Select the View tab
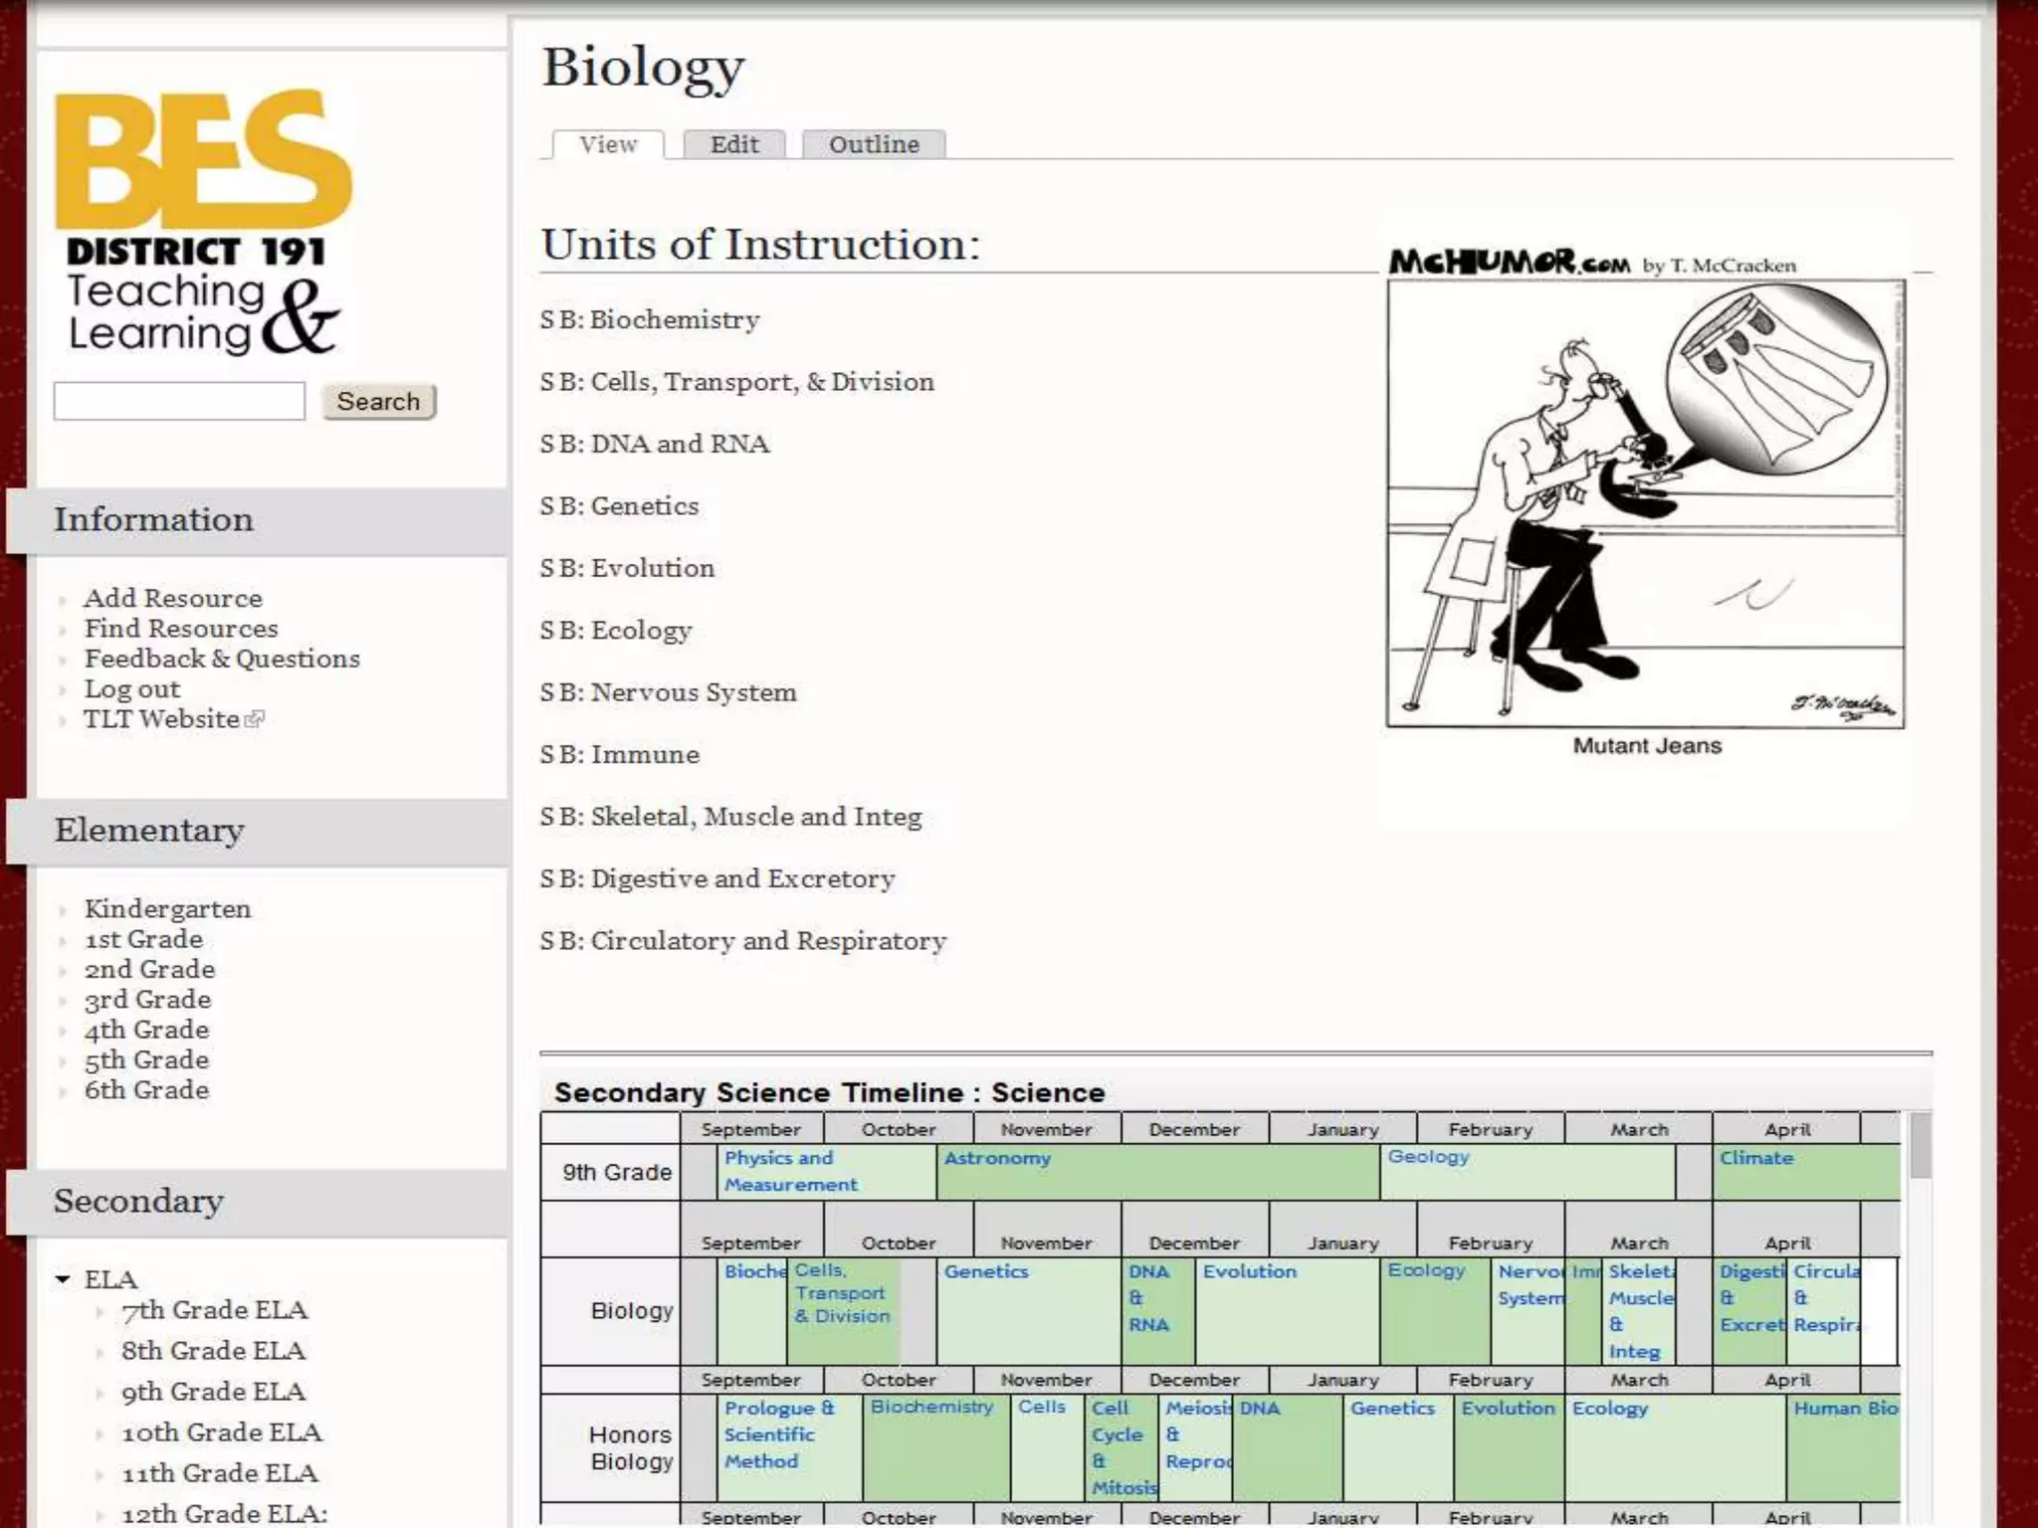The width and height of the screenshot is (2038, 1528). tap(608, 145)
